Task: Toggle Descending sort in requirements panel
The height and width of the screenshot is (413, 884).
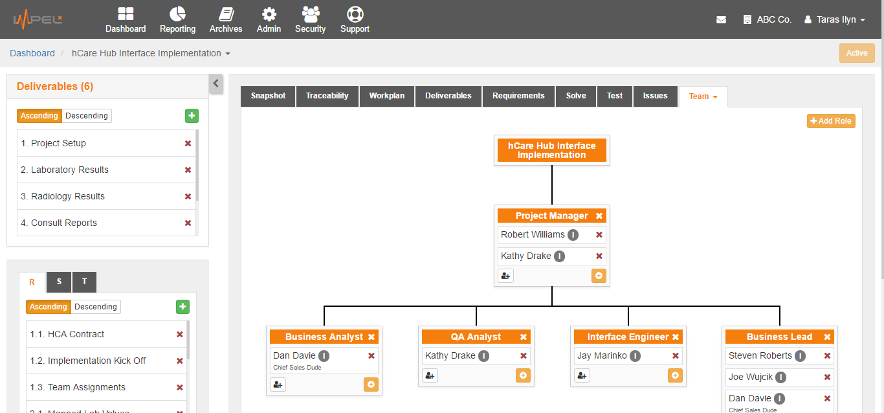Action: (96, 307)
